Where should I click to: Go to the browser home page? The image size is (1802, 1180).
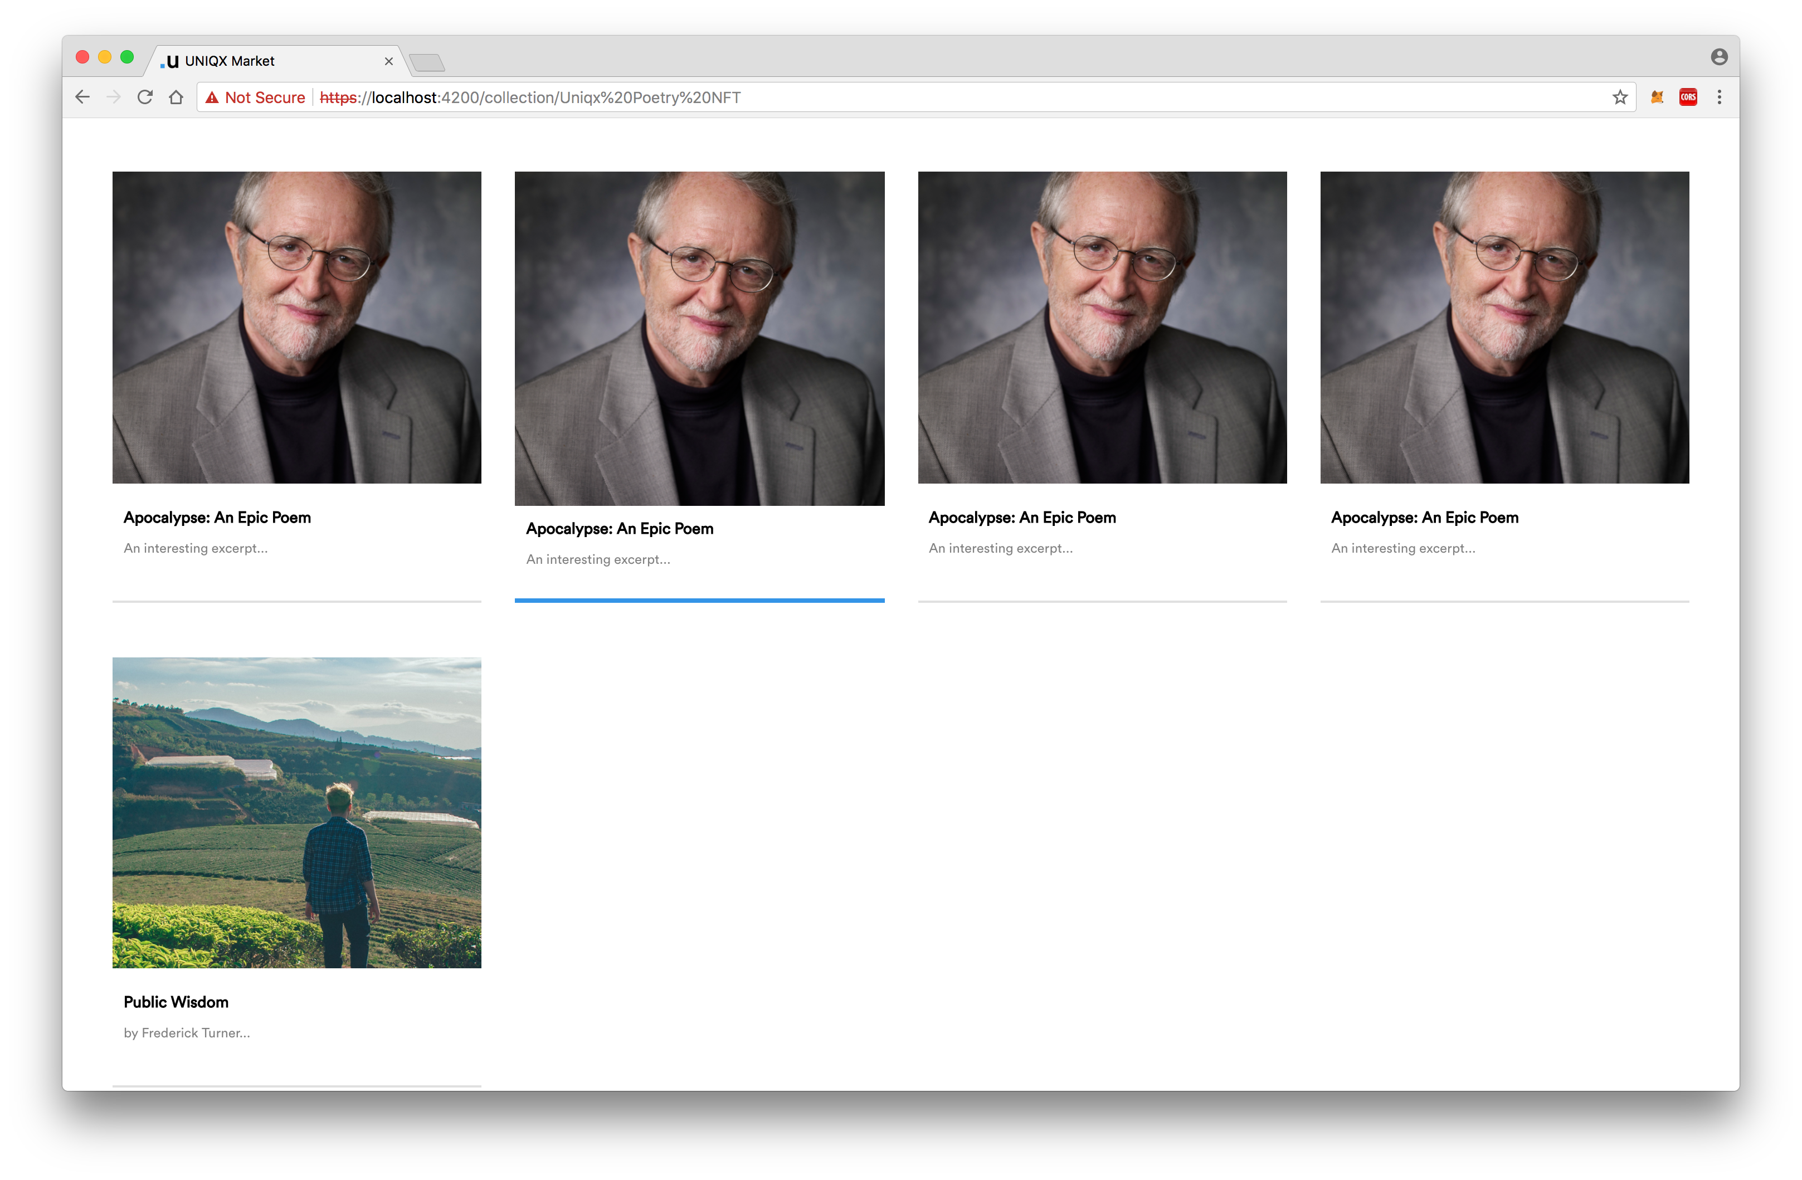click(176, 97)
